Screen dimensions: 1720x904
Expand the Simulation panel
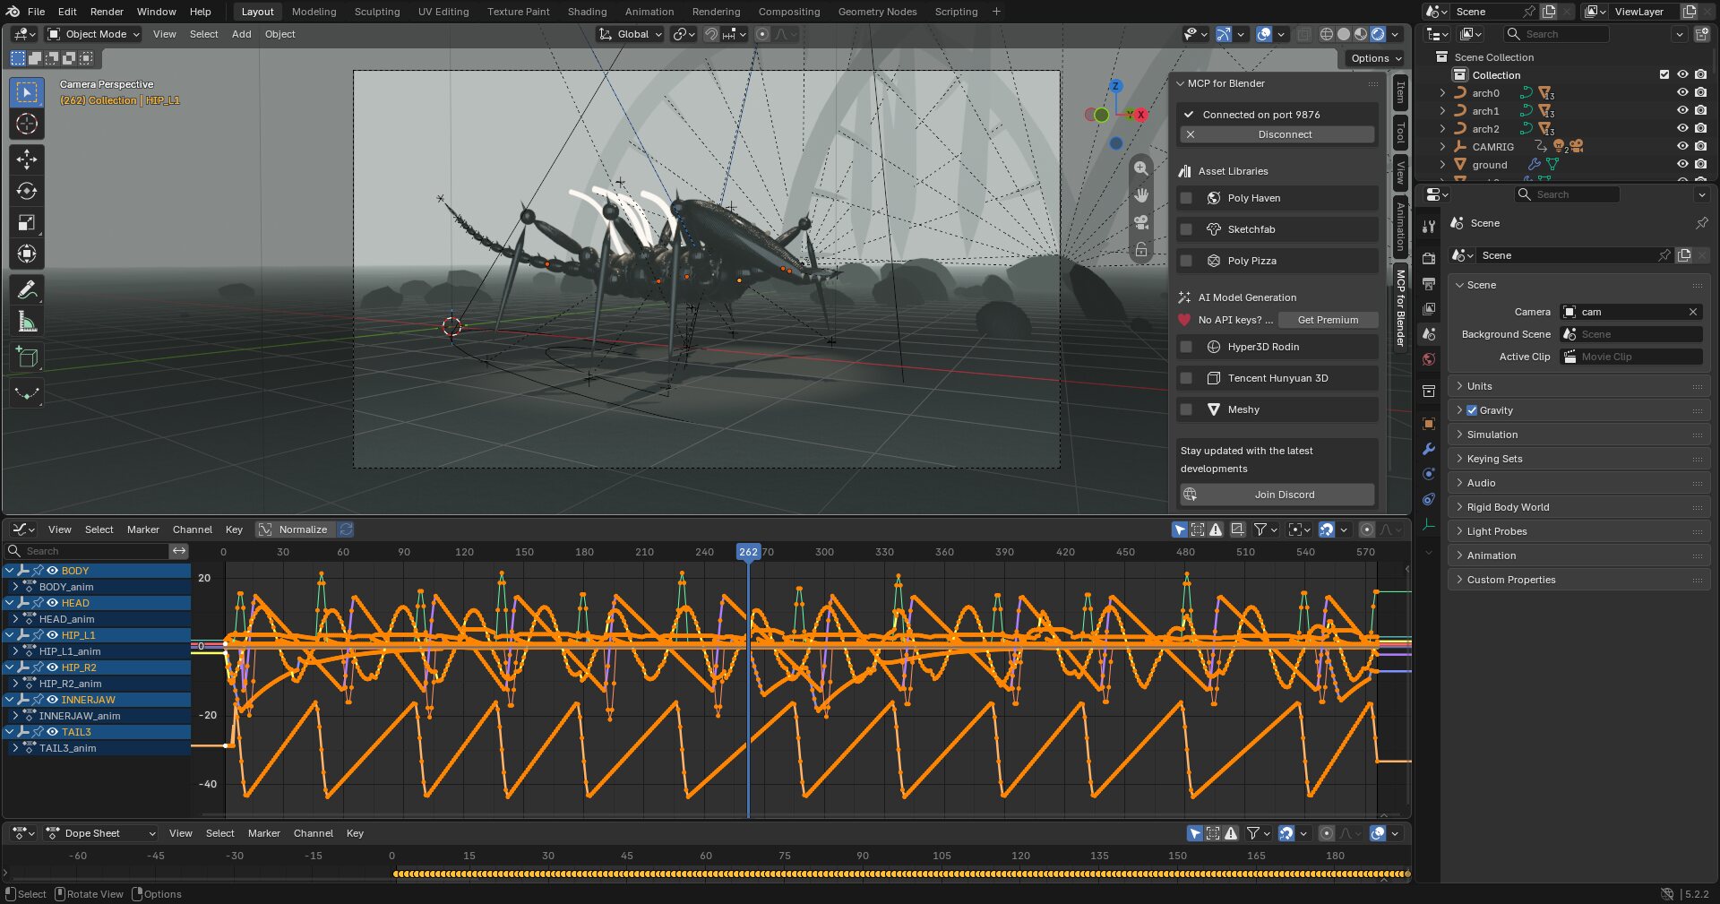coord(1578,435)
